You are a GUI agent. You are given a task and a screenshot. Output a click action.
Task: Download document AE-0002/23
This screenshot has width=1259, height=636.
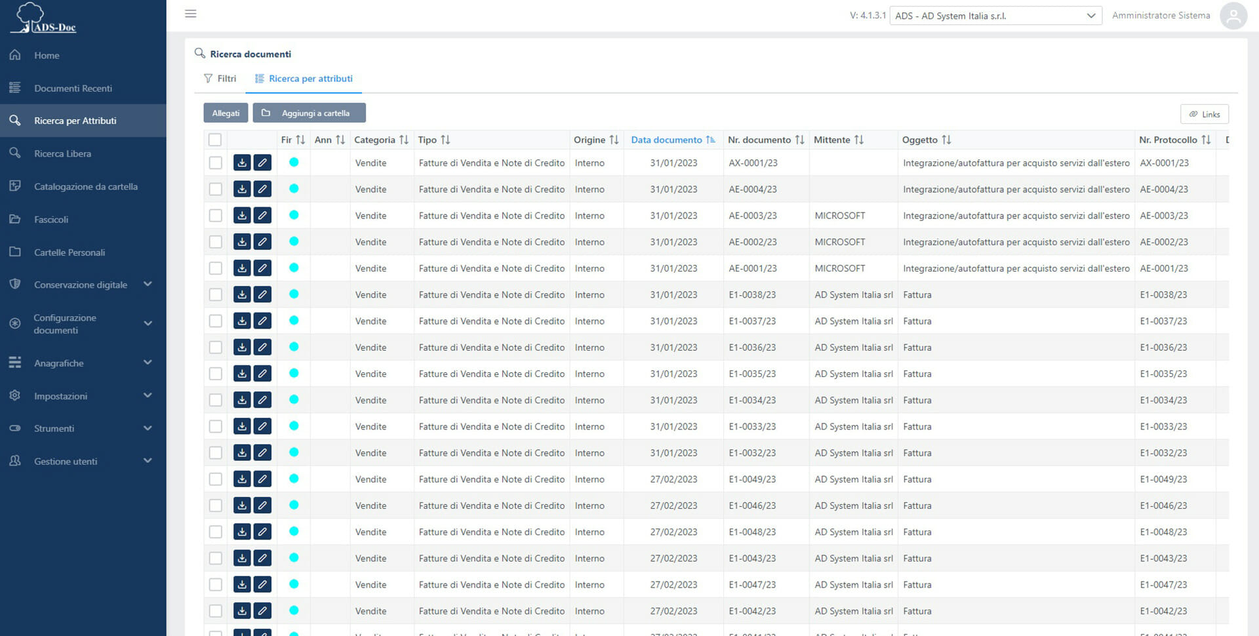pyautogui.click(x=242, y=242)
